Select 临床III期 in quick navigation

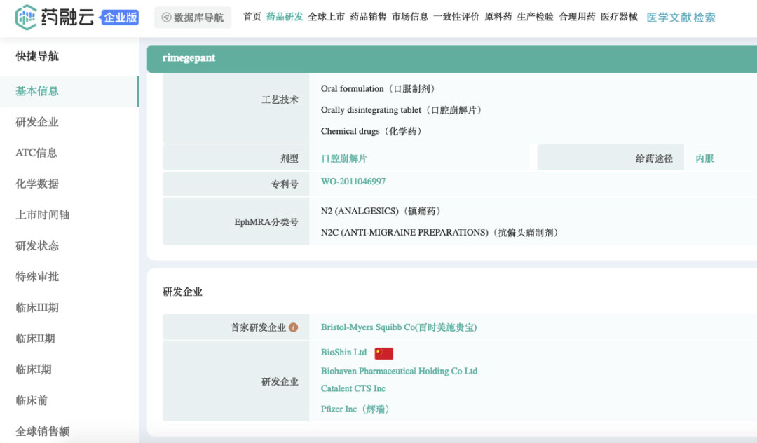point(37,308)
